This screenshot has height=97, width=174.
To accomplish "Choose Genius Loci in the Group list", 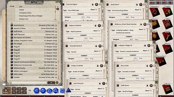I will 23,19.
